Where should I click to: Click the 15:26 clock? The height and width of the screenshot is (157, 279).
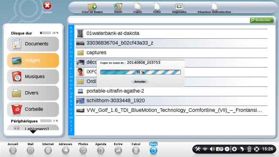coord(267,149)
